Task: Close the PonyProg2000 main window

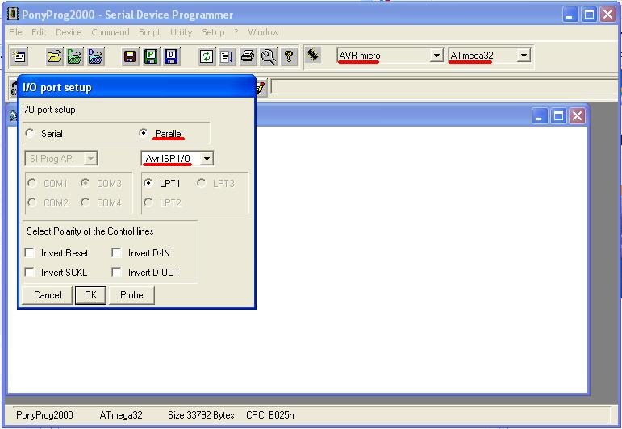Action: point(607,15)
